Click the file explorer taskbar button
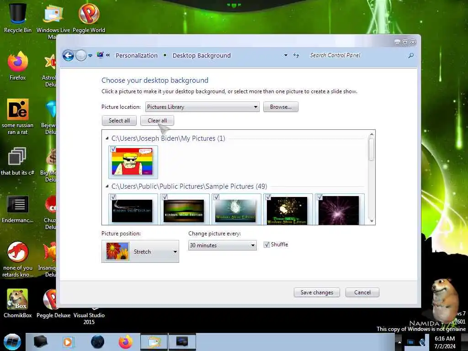468x351 pixels. pyautogui.click(x=154, y=342)
